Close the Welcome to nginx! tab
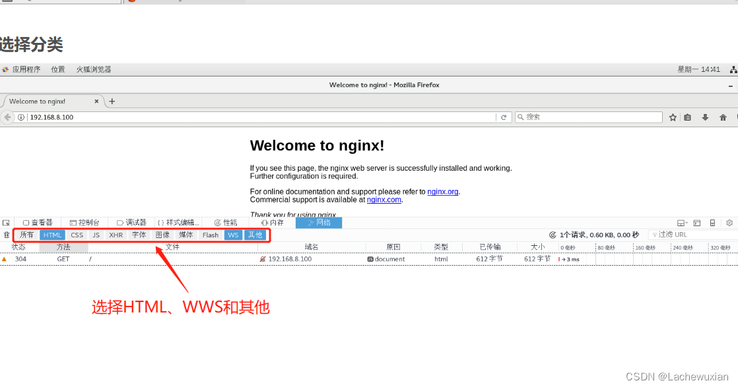Viewport: 738px width, 387px height. (96, 101)
